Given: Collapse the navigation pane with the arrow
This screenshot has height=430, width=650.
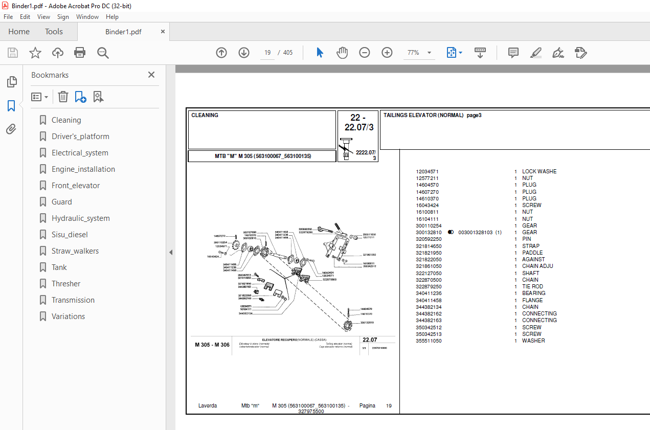Looking at the screenshot, I should pyautogui.click(x=171, y=252).
